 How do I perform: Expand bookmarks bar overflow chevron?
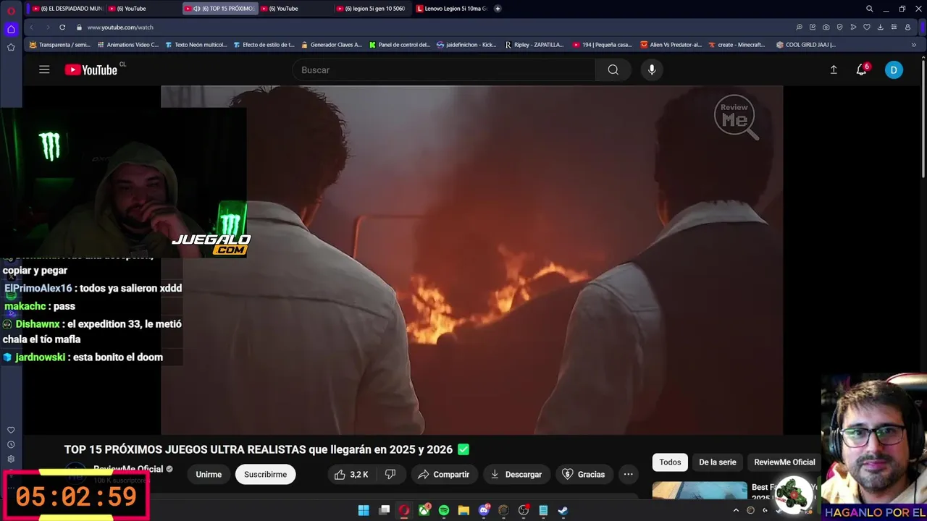[914, 44]
